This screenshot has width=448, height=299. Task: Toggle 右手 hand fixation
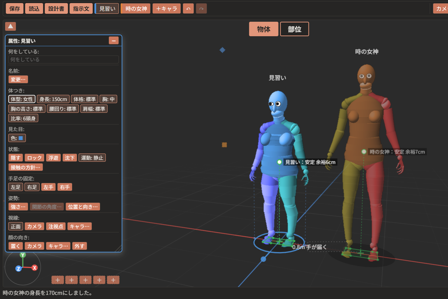pos(65,187)
